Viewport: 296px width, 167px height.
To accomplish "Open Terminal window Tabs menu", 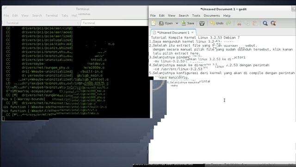I will pos(65,15).
